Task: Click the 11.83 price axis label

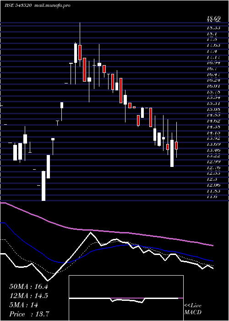Action: tap(213, 191)
